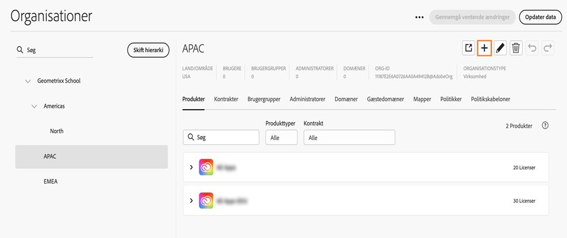
Task: Select EMEA in the organization tree
Action: (x=51, y=182)
